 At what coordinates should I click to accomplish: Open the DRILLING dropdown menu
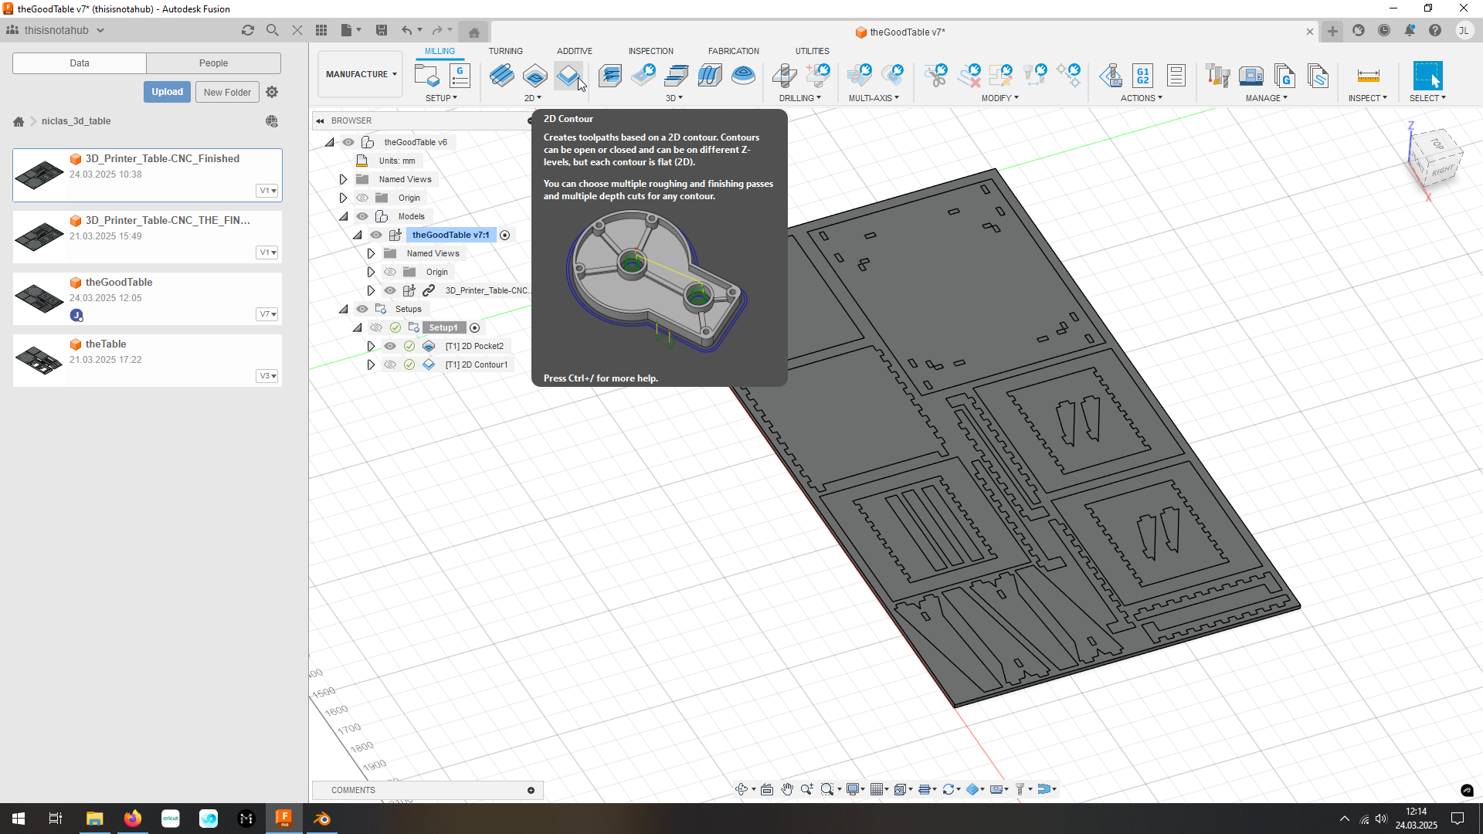(800, 98)
